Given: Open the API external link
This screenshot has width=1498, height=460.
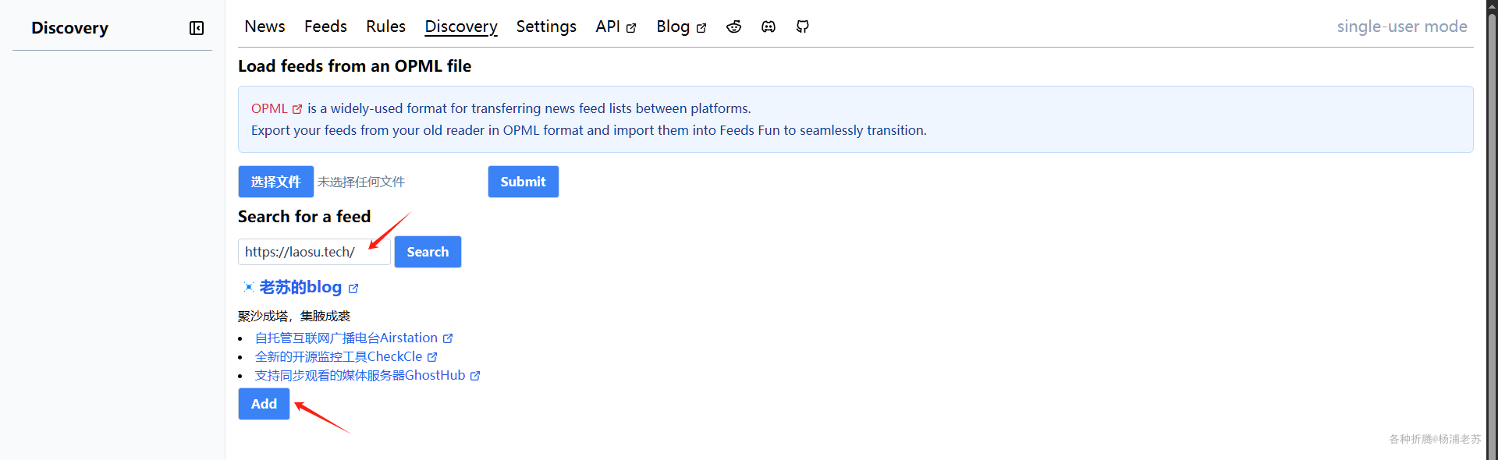Looking at the screenshot, I should tap(616, 27).
